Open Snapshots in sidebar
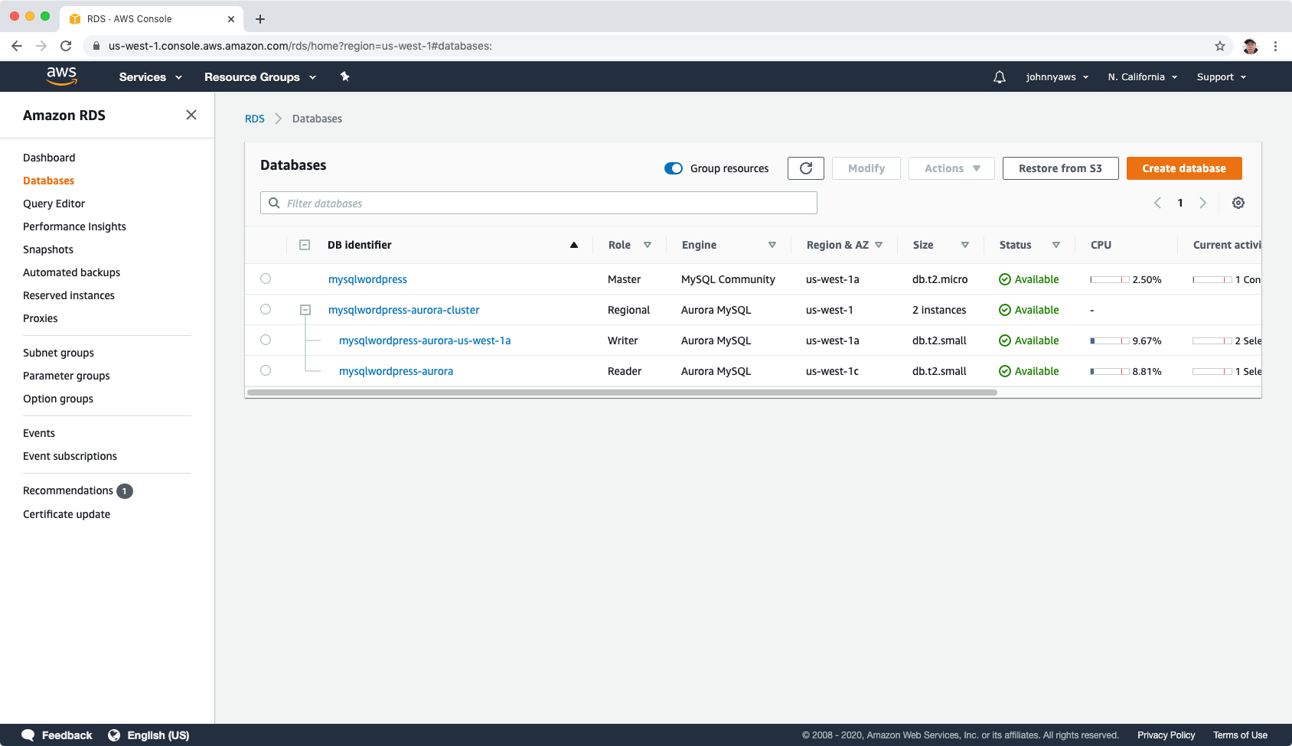Image resolution: width=1292 pixels, height=746 pixels. [x=48, y=249]
